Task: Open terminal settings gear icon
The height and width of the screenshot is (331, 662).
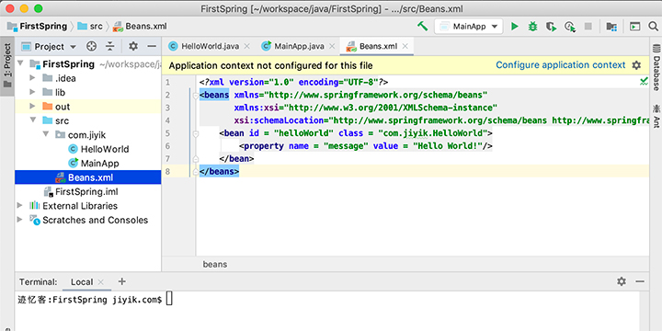Action: point(621,281)
